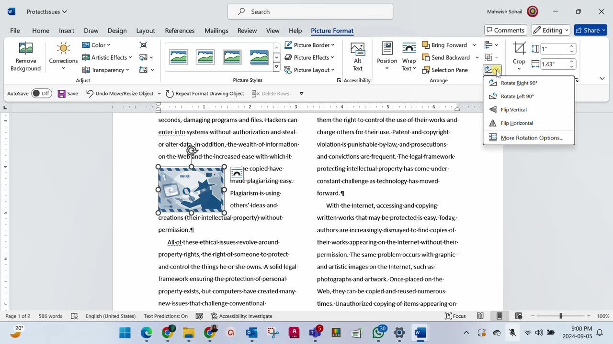Expand Picture Styles gallery More button
613x344 pixels.
[x=276, y=68]
